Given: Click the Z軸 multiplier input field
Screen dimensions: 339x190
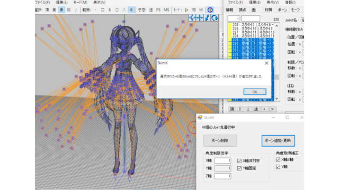Looking at the screenshot, I should click(x=222, y=176).
